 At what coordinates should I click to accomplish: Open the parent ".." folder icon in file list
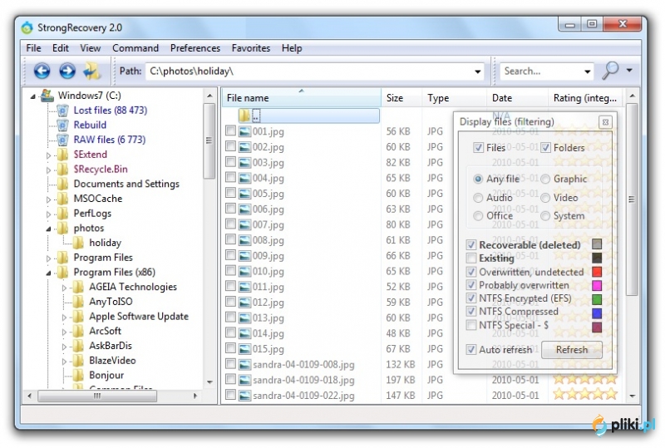(244, 116)
